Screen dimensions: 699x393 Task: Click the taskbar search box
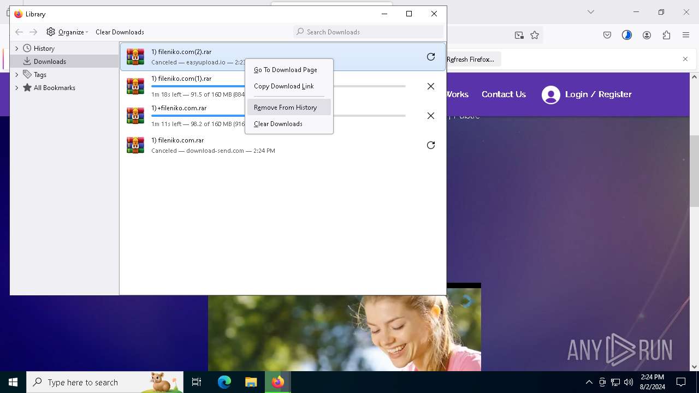105,382
